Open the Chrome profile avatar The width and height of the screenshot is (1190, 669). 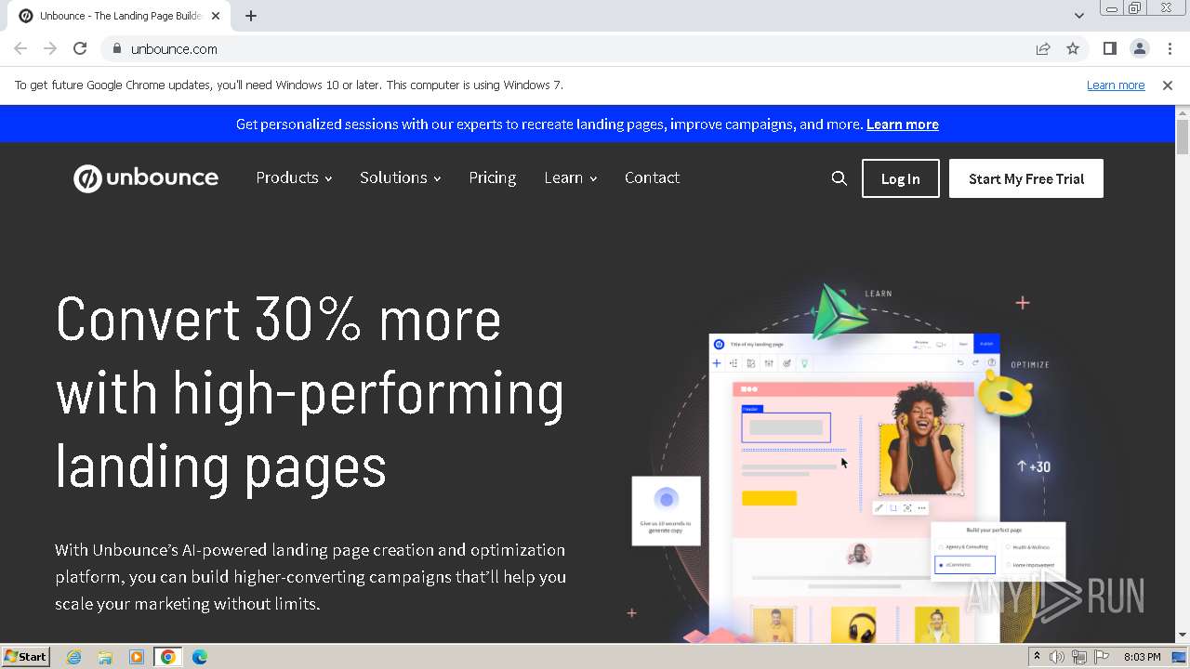1139,48
